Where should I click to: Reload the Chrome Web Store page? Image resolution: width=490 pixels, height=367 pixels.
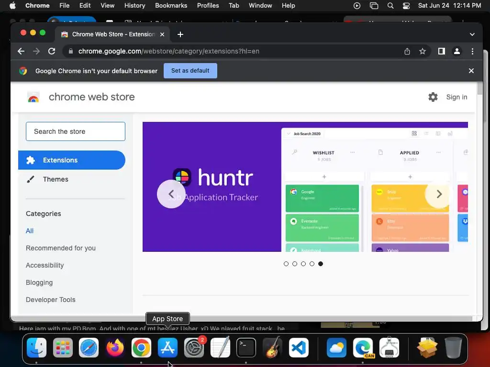pos(52,51)
